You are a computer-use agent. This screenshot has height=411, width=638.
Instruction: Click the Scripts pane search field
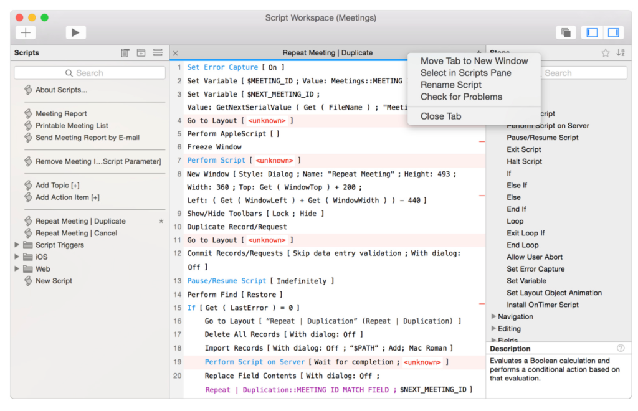tap(90, 73)
